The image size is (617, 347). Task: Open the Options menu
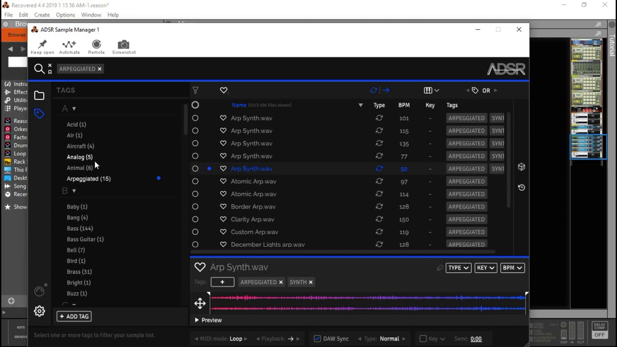point(66,15)
